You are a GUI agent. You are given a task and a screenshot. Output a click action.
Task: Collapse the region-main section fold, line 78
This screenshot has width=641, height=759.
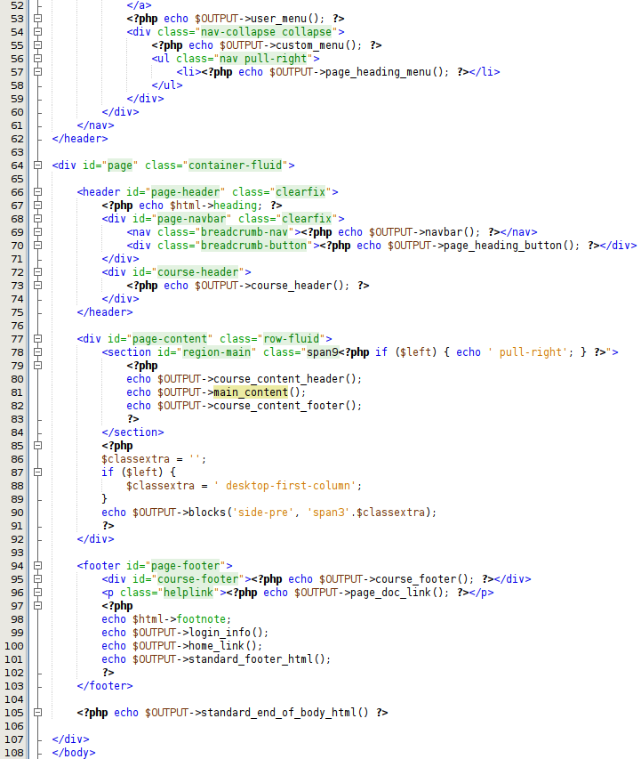click(37, 352)
